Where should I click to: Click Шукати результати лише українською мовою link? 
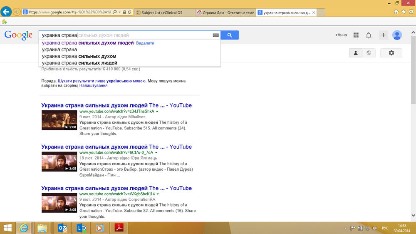pos(102,81)
